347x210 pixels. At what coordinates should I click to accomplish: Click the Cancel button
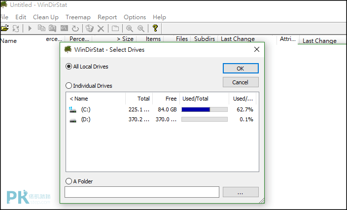pos(241,82)
